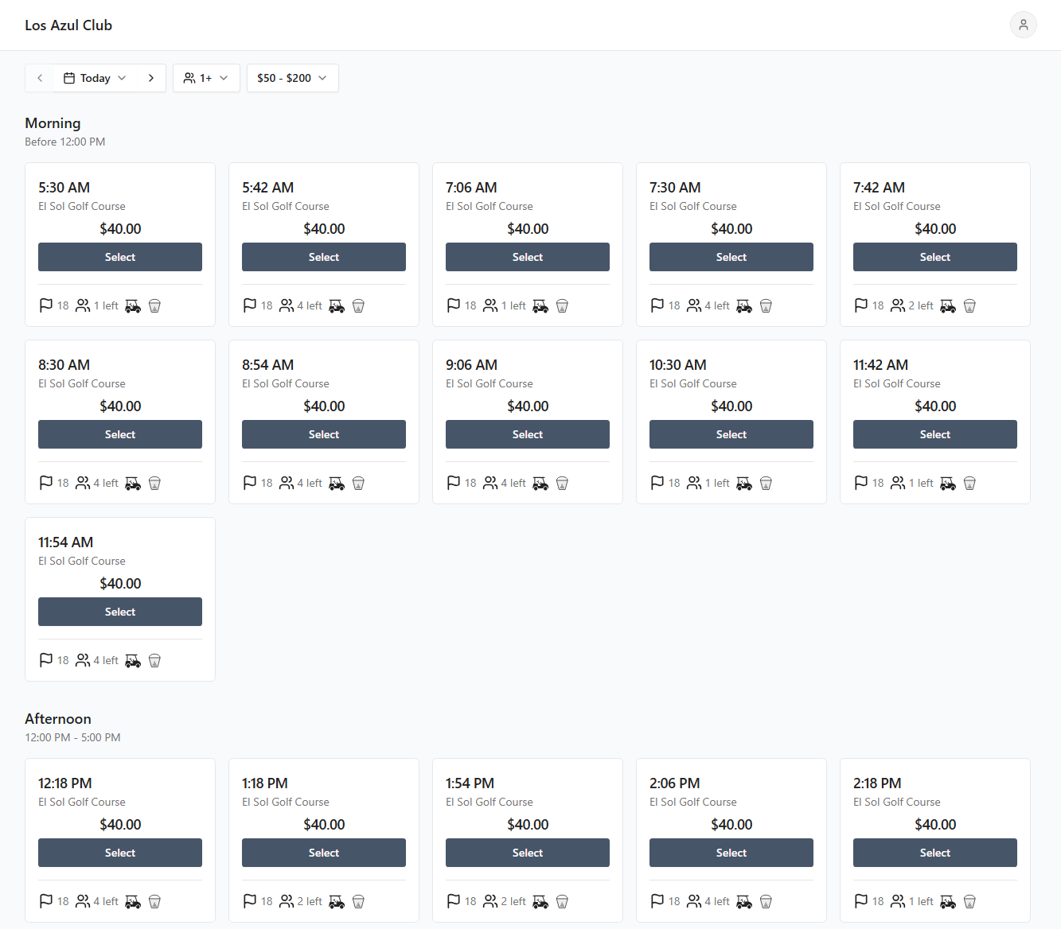Click the players icon on the 1:54 PM card

tap(490, 900)
